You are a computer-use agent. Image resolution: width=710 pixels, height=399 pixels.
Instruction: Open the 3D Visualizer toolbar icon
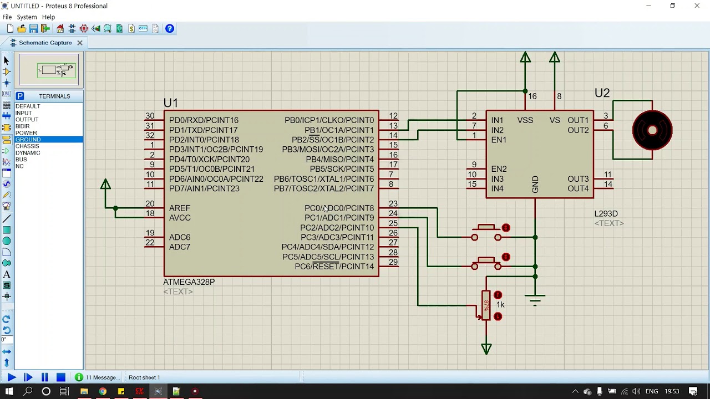tap(95, 28)
